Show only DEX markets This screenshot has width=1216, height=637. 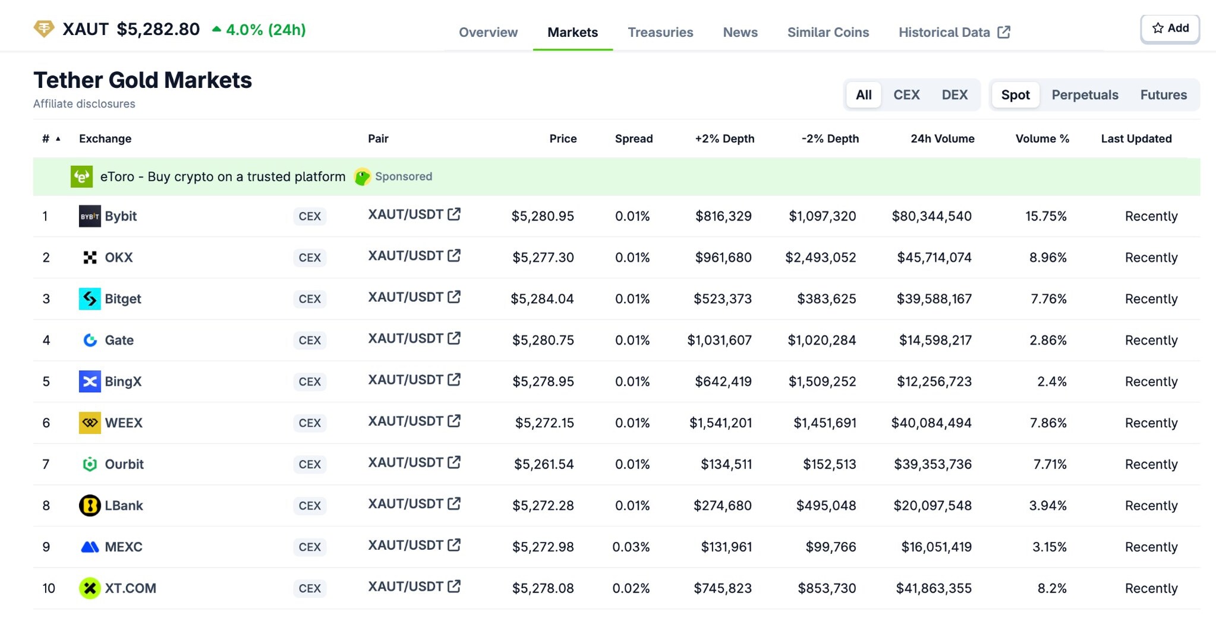[954, 94]
